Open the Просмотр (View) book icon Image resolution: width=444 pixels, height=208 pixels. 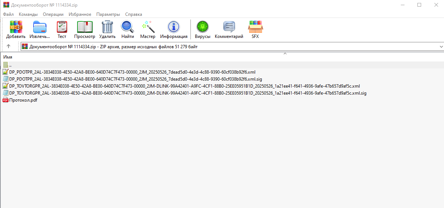tap(85, 27)
